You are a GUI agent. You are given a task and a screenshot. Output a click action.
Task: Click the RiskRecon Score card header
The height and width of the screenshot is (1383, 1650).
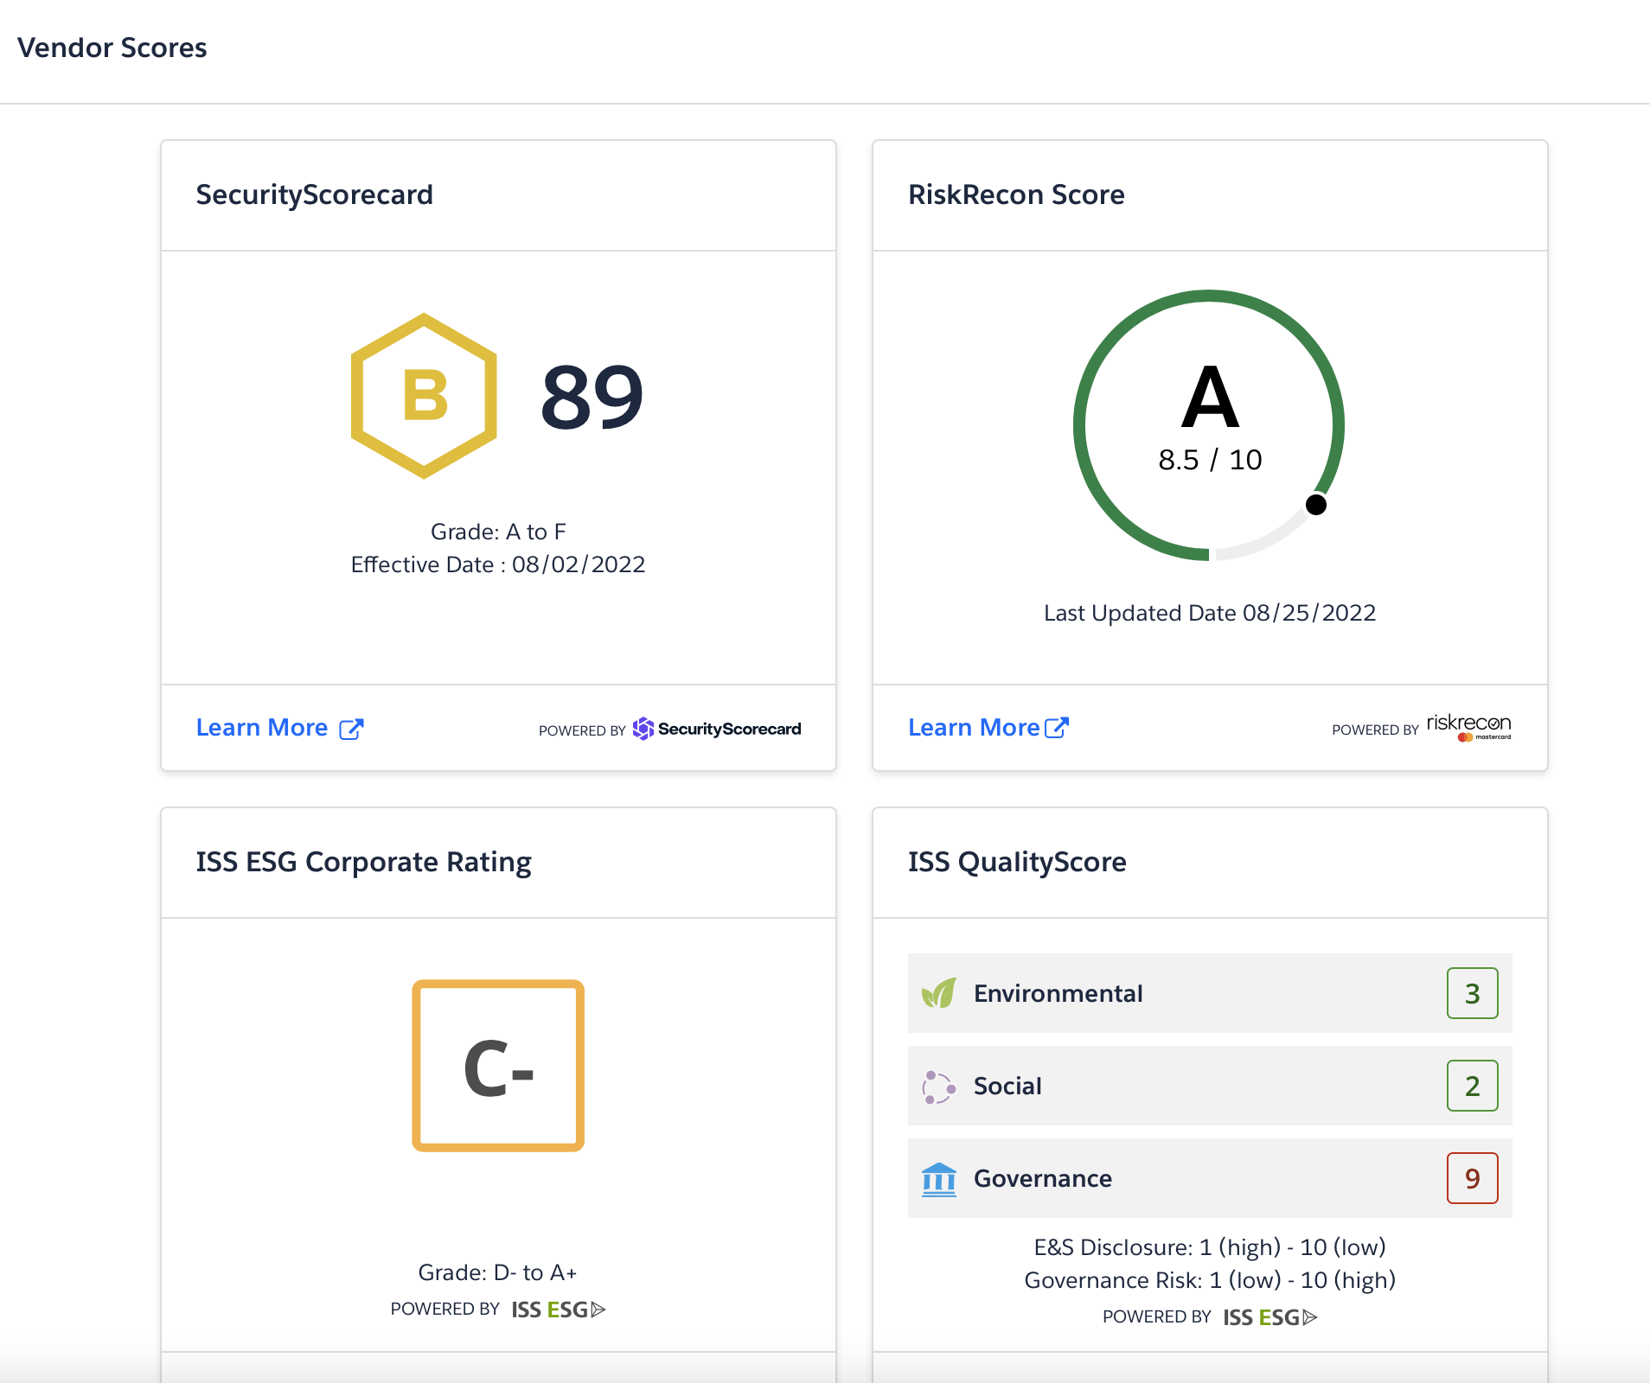[x=1016, y=194]
